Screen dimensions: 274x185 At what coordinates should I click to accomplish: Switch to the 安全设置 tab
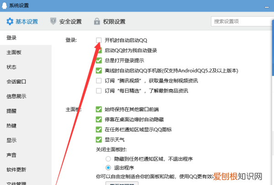(x=66, y=21)
